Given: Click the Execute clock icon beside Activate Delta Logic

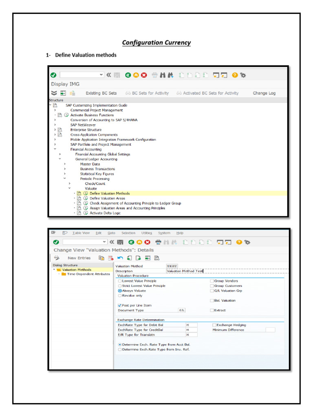Looking at the screenshot, I should coord(86,213).
